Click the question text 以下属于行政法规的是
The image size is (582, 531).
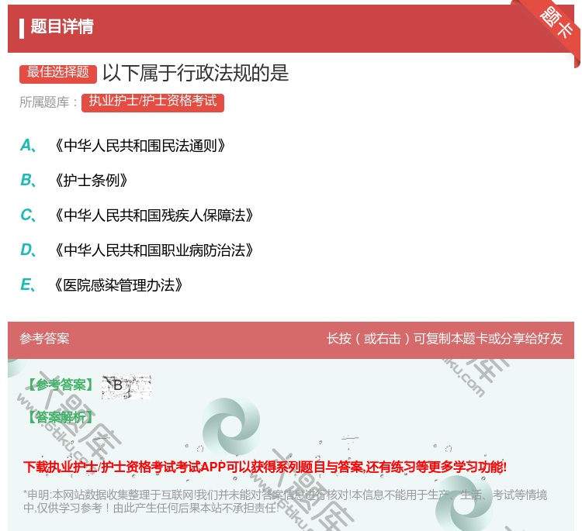tap(196, 73)
